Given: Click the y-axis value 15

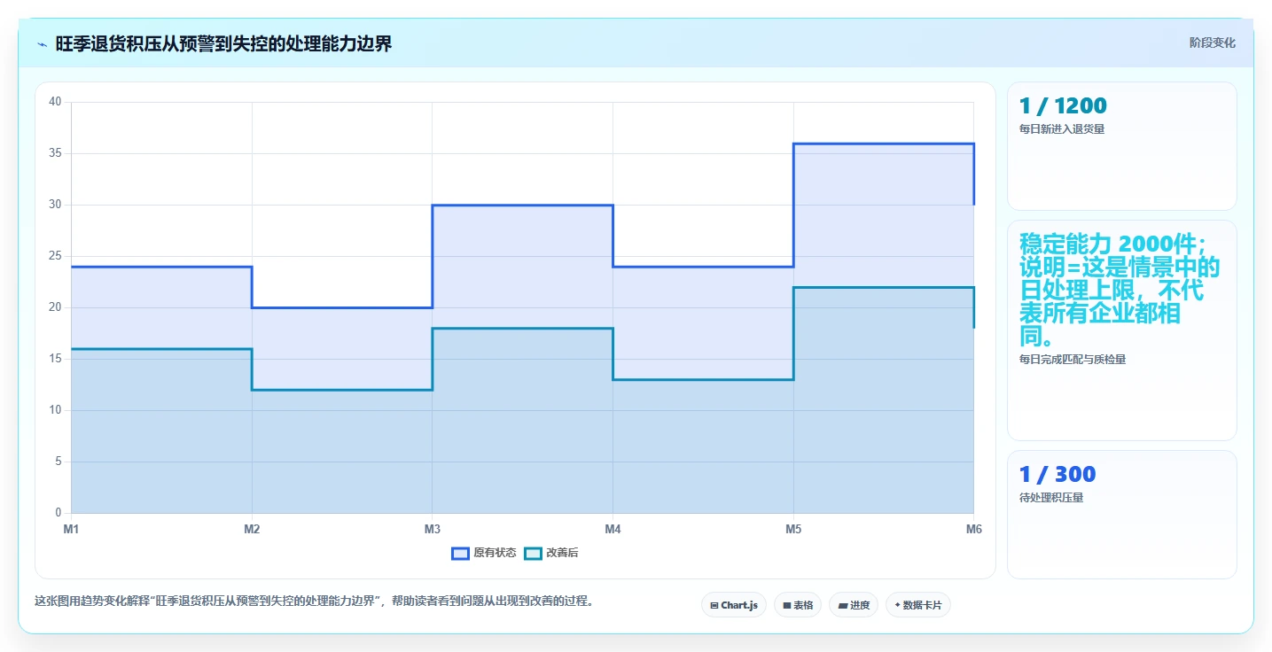Looking at the screenshot, I should click(55, 359).
